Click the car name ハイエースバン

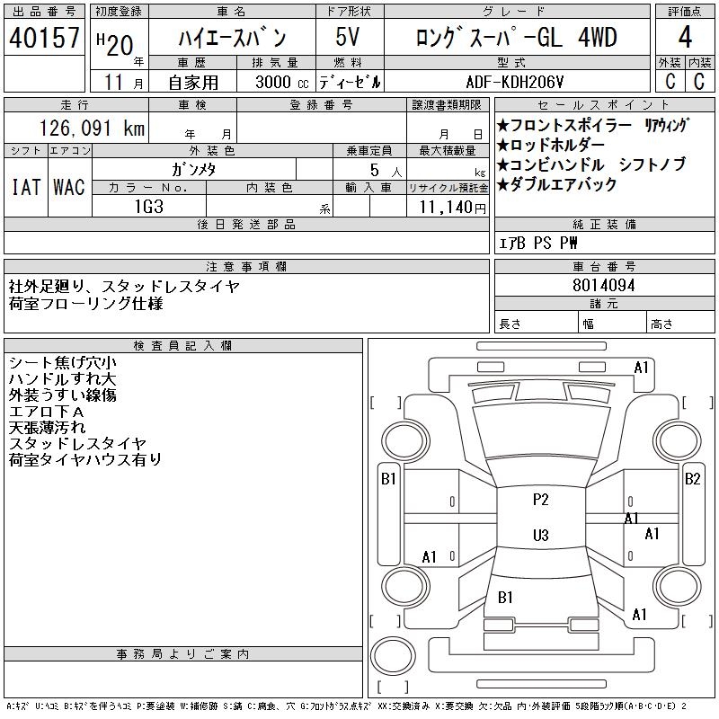pos(232,38)
